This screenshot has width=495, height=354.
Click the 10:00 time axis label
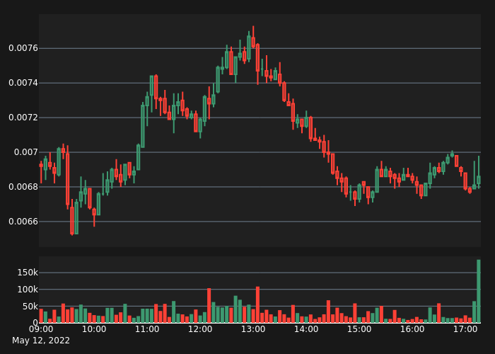tap(94, 329)
